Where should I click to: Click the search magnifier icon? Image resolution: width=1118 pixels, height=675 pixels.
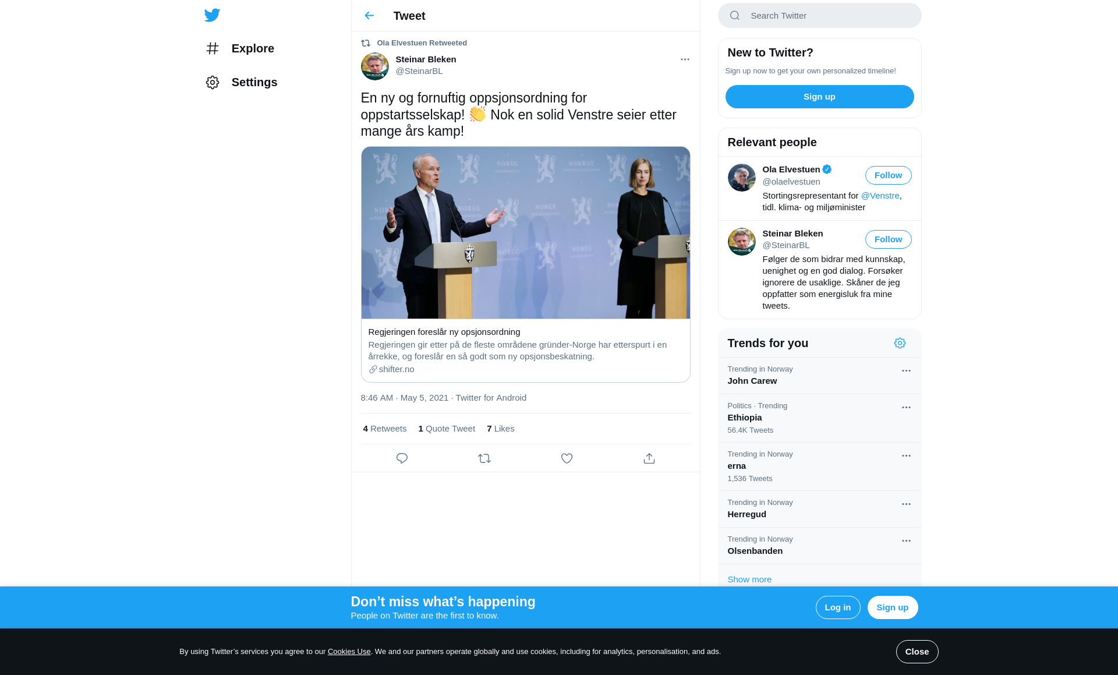tap(735, 16)
